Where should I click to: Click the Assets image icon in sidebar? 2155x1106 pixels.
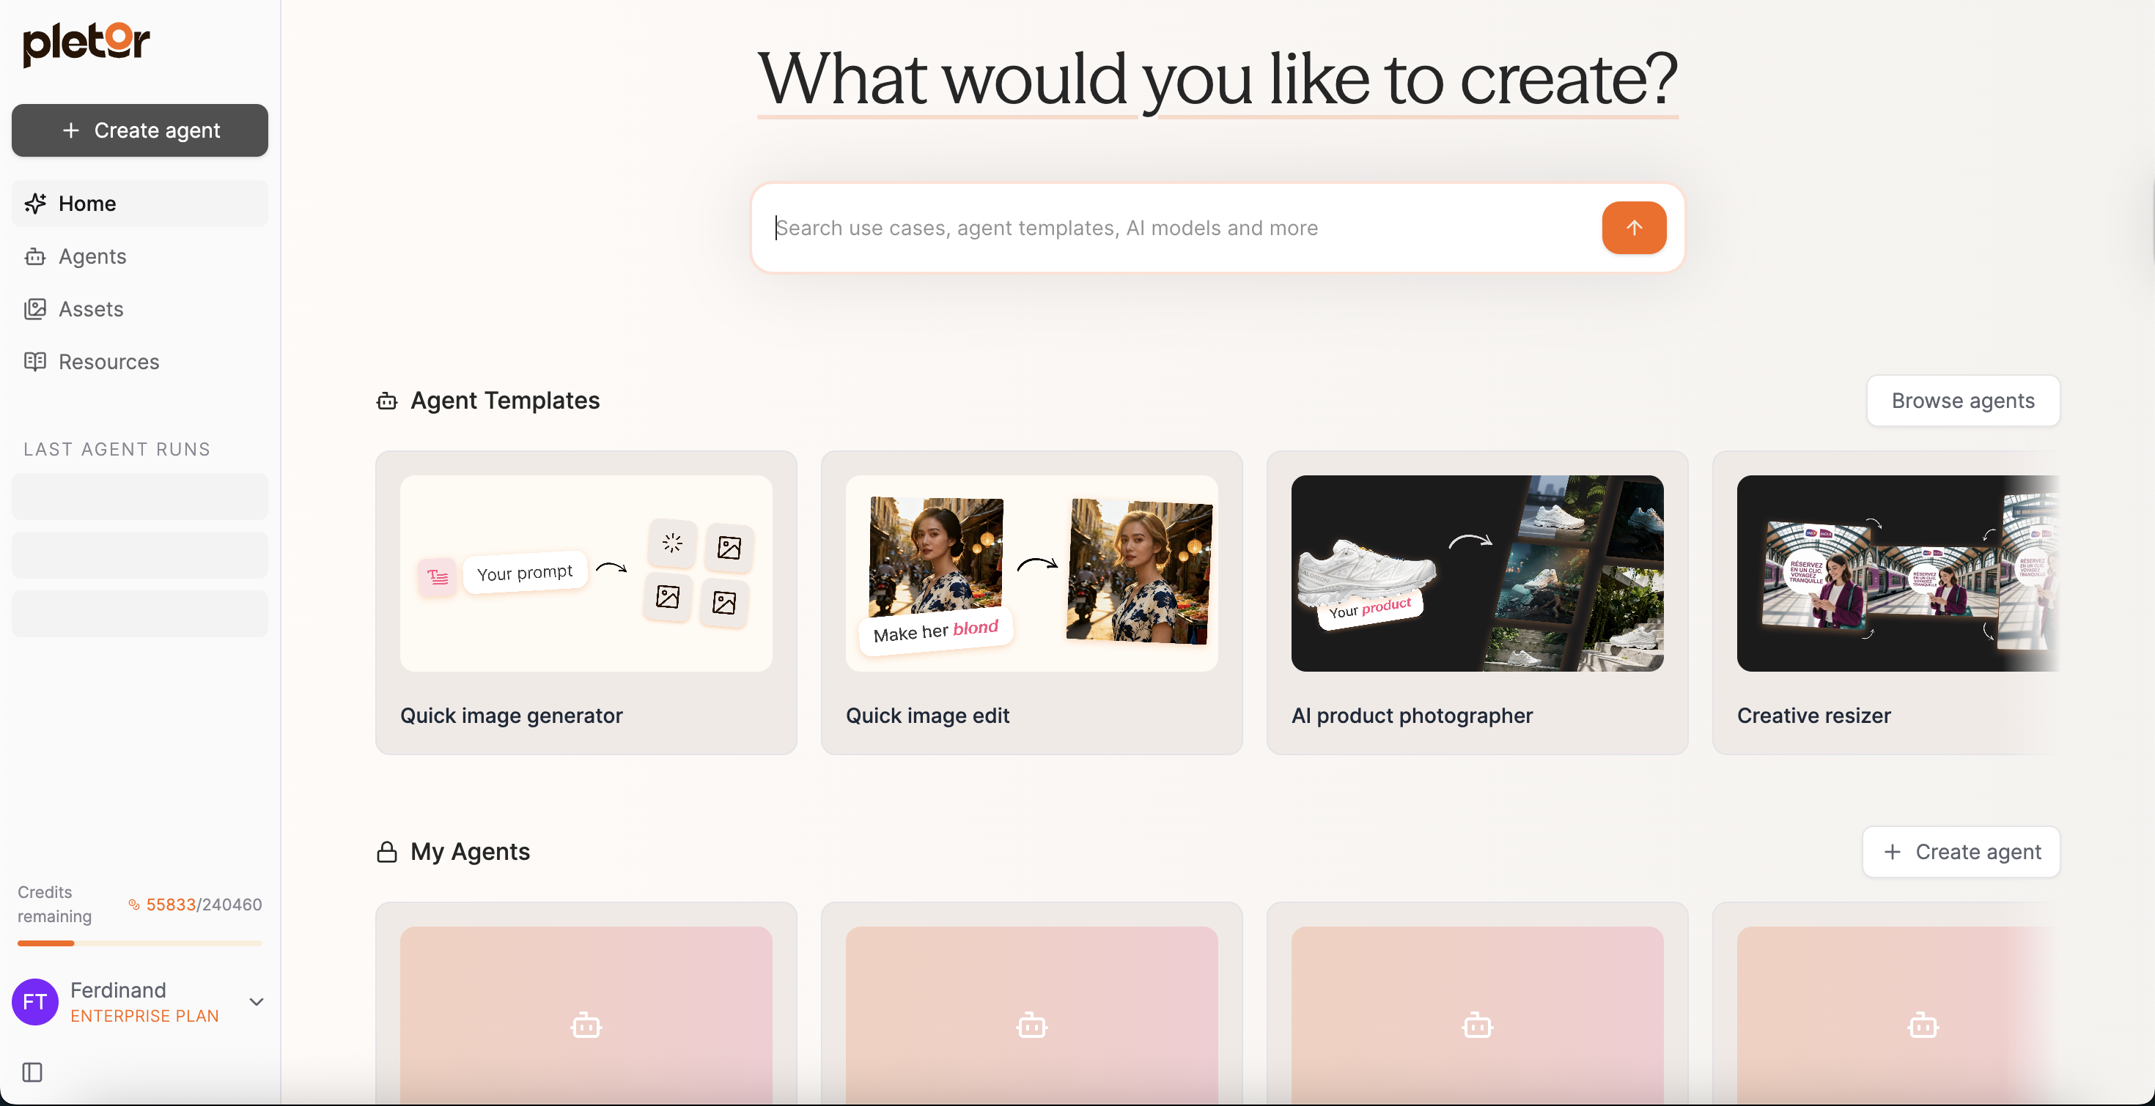[35, 309]
